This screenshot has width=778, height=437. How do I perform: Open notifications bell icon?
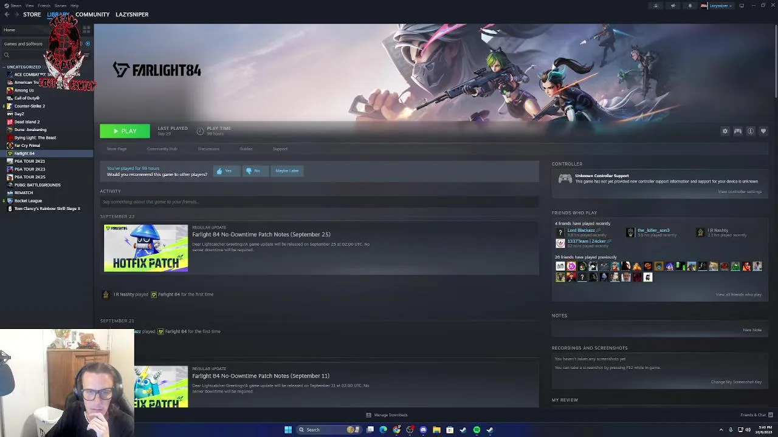(690, 5)
